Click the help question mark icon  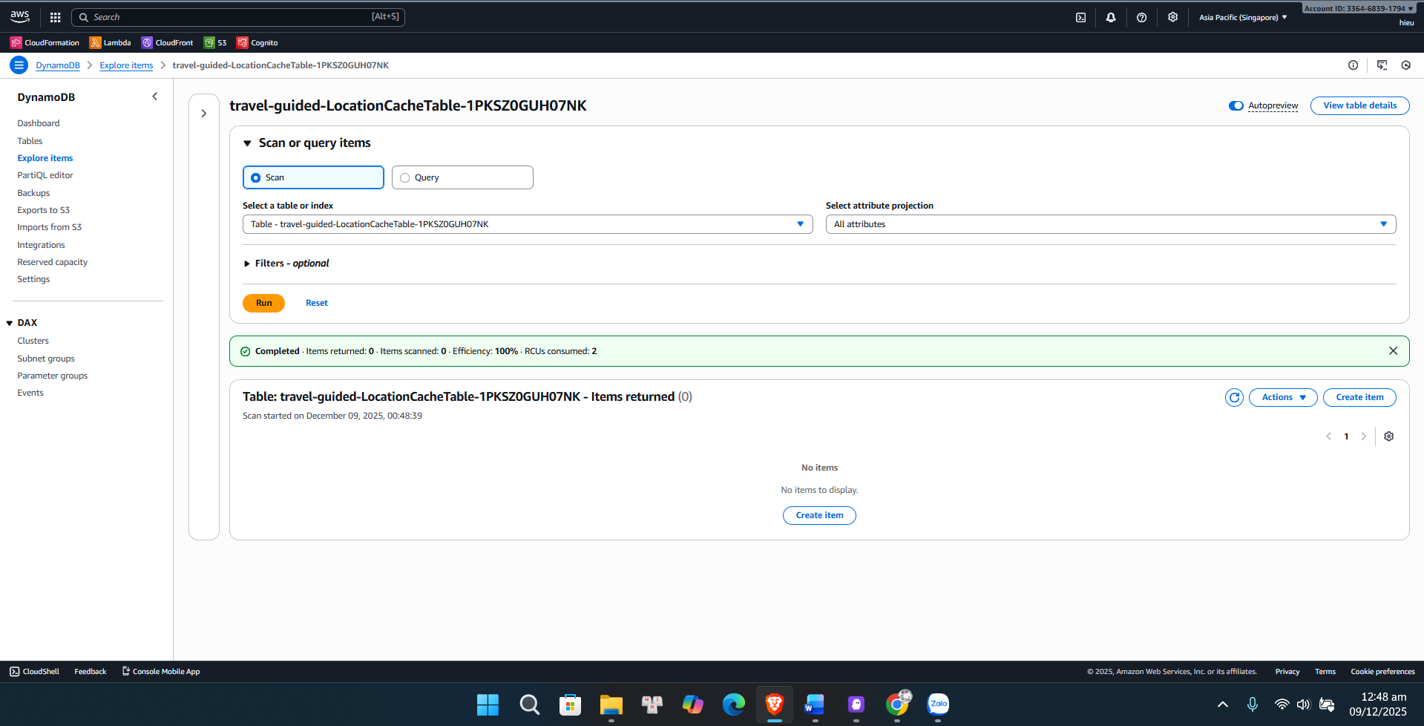1141,17
